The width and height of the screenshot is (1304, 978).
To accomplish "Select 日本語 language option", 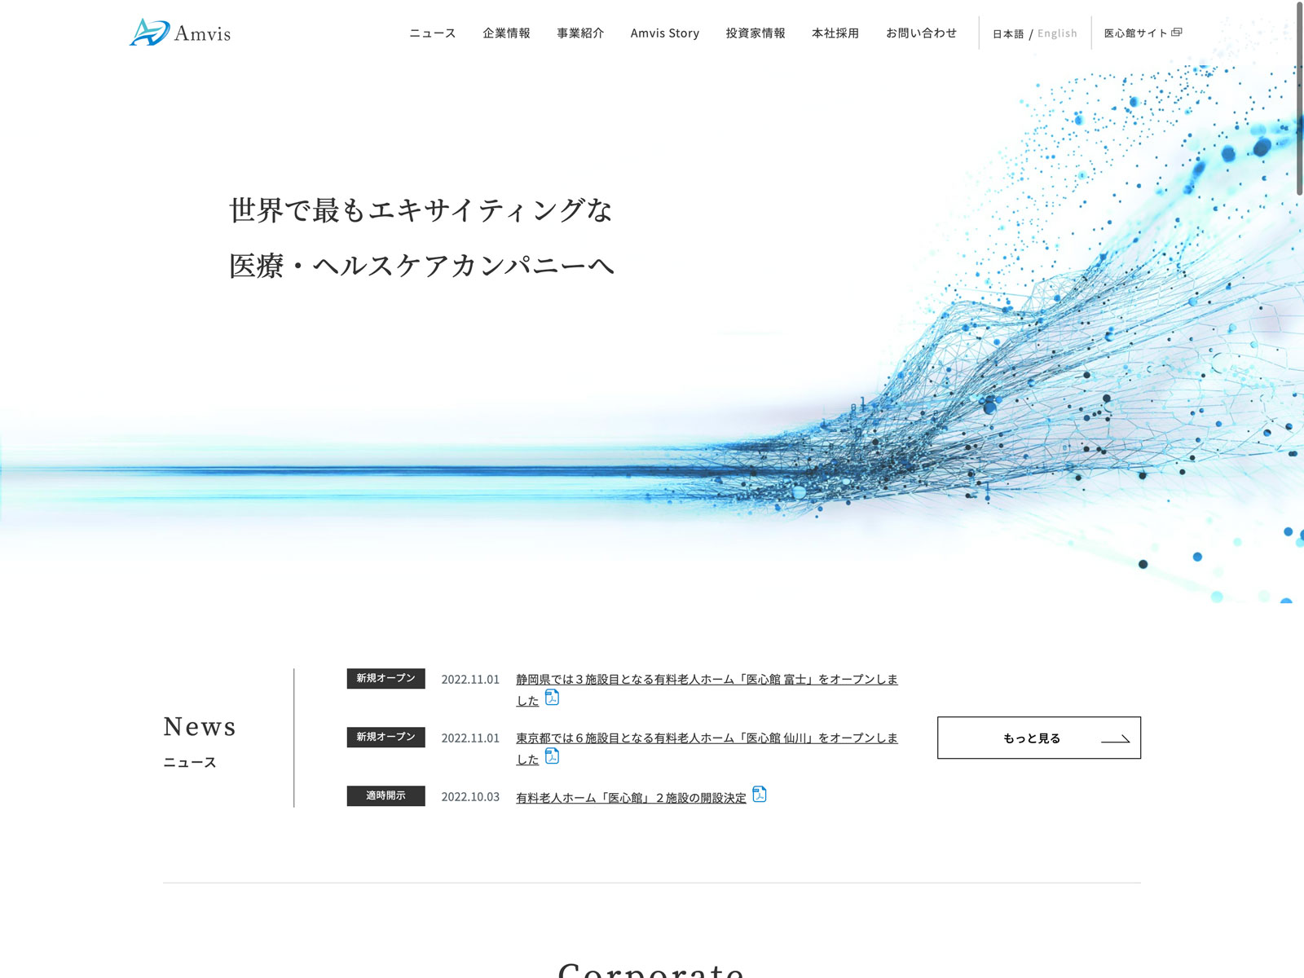I will coord(1007,34).
